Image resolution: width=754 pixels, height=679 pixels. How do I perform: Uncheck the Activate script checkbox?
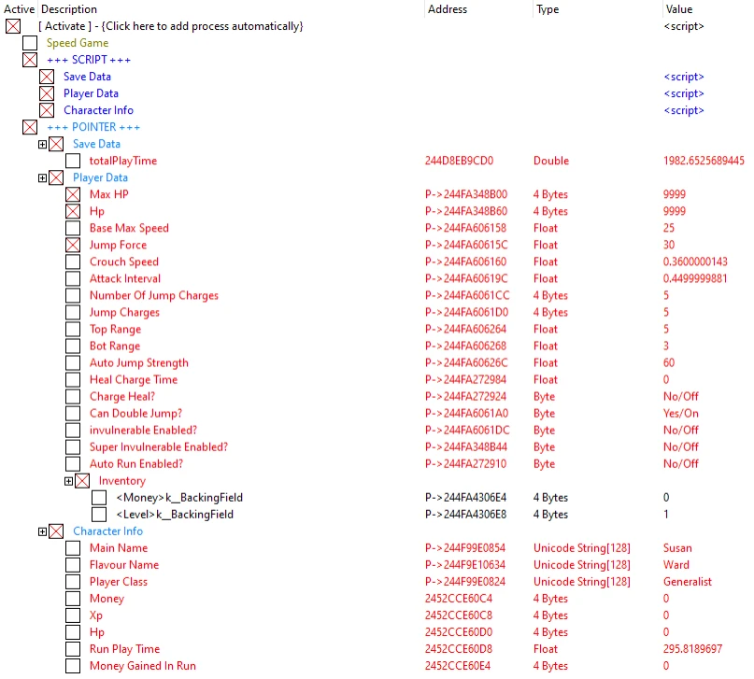tap(13, 26)
